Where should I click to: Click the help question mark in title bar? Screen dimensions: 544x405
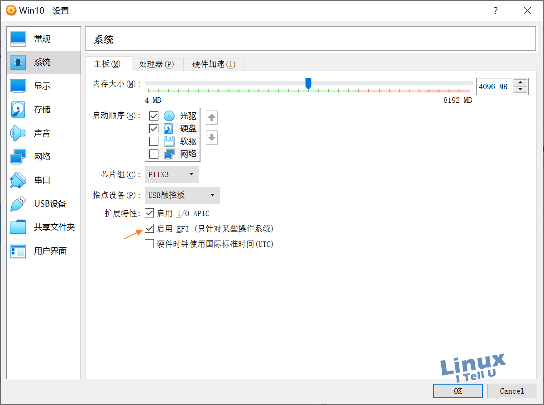[496, 11]
